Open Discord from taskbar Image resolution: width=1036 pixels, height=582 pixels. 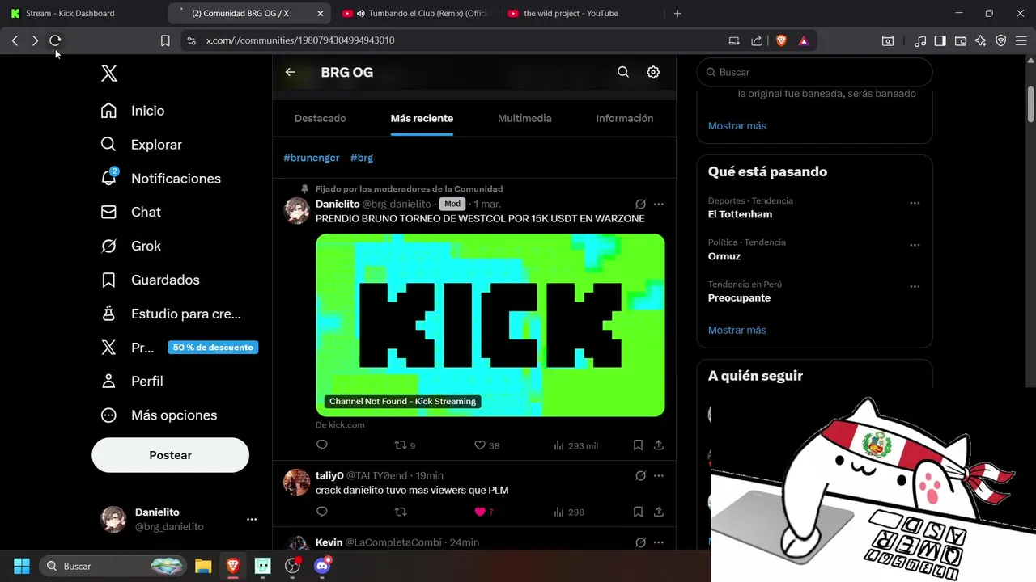point(322,566)
